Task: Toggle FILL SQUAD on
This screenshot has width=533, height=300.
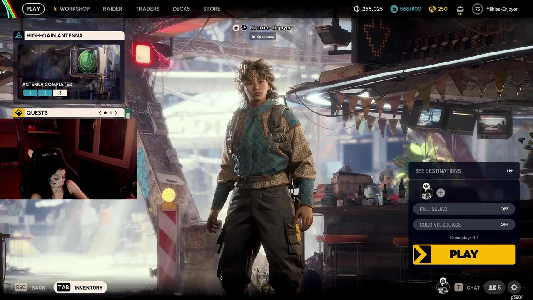Action: (464, 209)
